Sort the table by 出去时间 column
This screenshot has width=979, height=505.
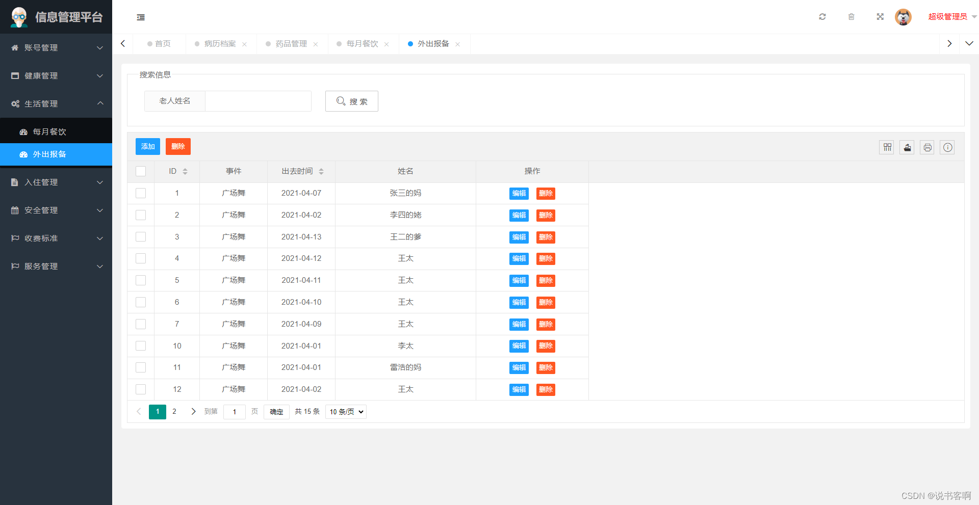(321, 172)
